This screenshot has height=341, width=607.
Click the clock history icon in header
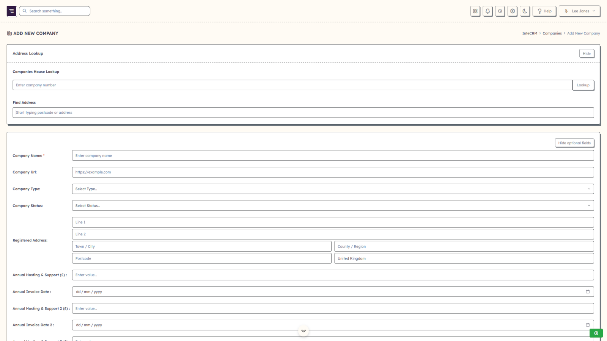coord(500,11)
